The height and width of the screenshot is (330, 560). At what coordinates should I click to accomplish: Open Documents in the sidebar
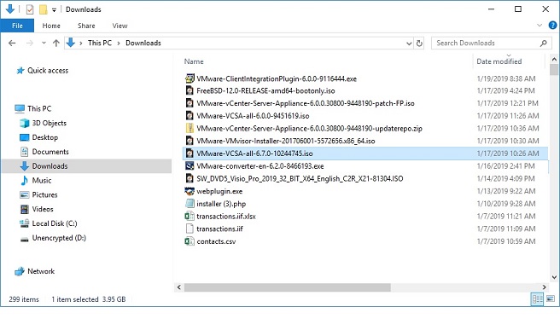pyautogui.click(x=50, y=152)
